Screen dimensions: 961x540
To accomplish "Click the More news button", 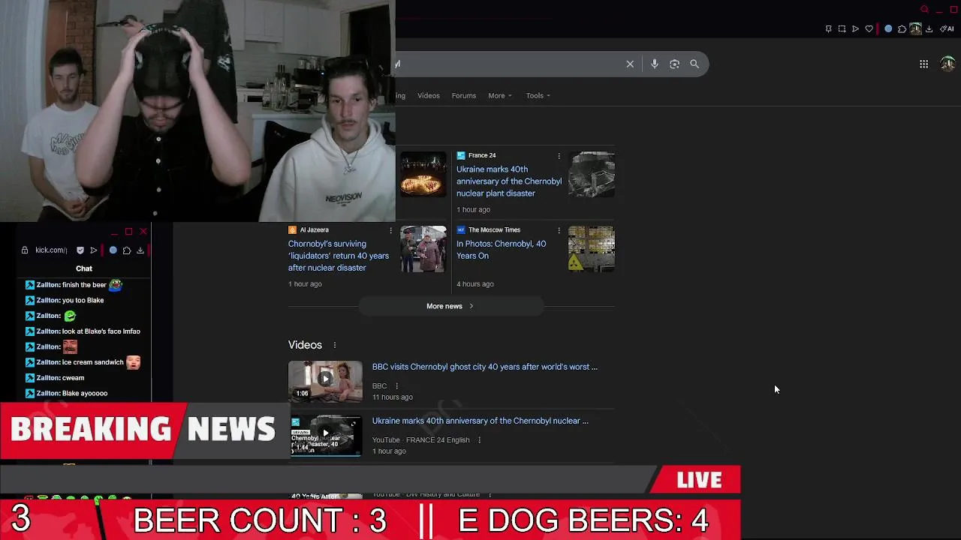I will (450, 306).
